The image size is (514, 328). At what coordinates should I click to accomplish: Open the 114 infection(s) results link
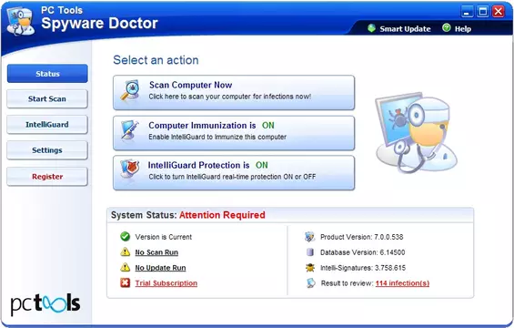click(402, 283)
